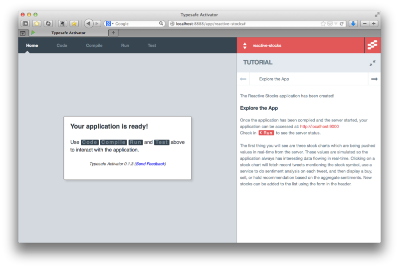This screenshot has width=399, height=268.
Task: Advance to the next tutorial page arrow
Action: coord(375,79)
